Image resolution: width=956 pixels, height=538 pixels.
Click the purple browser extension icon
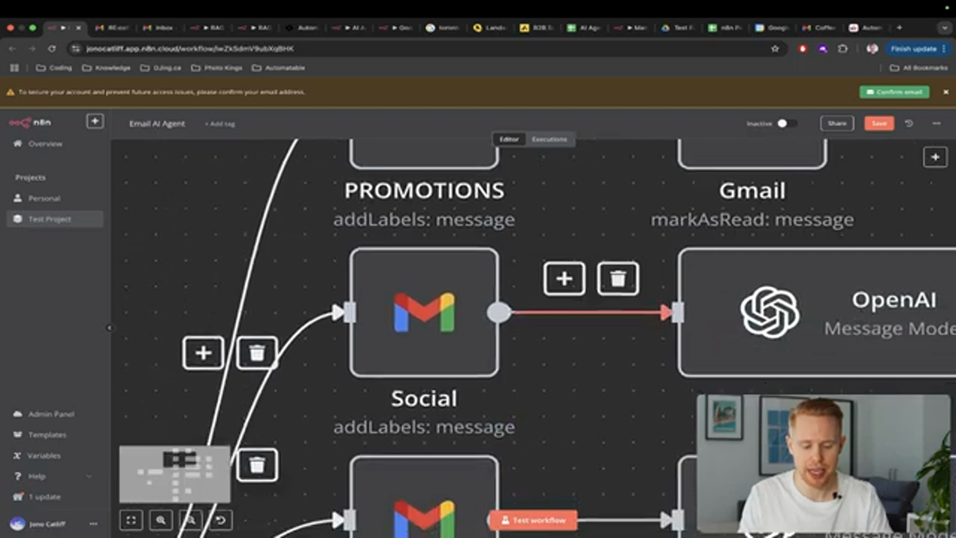pos(822,49)
